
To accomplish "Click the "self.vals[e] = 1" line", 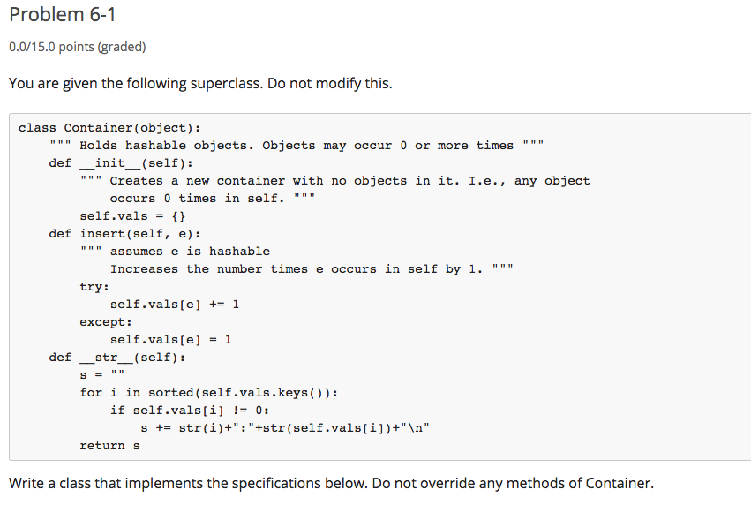I will (x=170, y=340).
